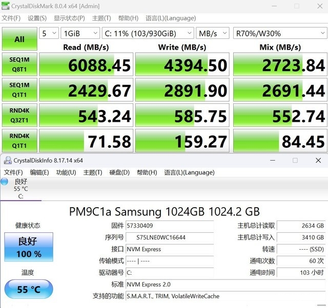Click the CrystalDiskMark app icon in the title bar

(x=5, y=6)
